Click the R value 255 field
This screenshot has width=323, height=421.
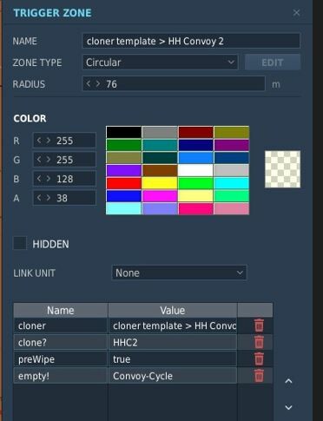tap(64, 141)
